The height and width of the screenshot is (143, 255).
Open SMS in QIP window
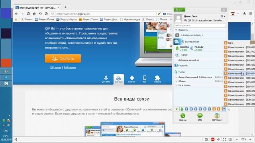[x=200, y=117]
